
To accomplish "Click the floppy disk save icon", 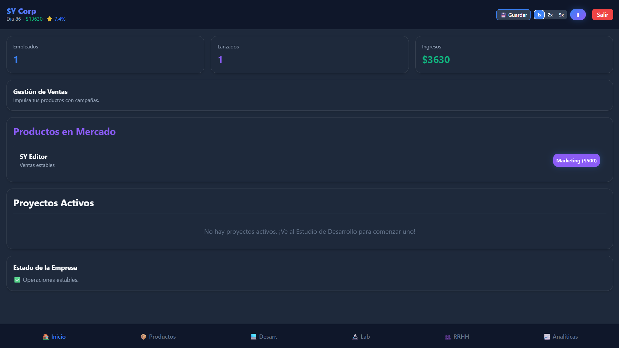I will pyautogui.click(x=503, y=15).
